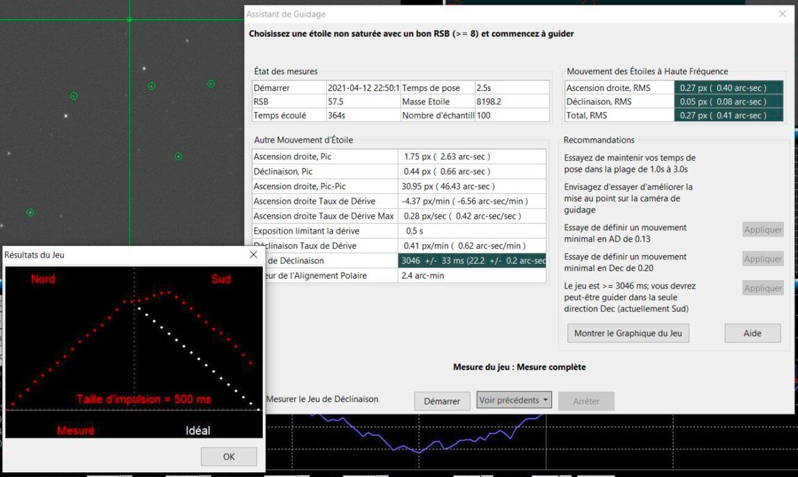Screen dimensions: 798x477
Task: Select the RSB value 57.5
Action: click(364, 102)
